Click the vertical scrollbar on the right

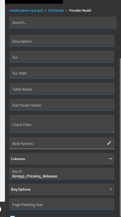[x=120, y=137]
